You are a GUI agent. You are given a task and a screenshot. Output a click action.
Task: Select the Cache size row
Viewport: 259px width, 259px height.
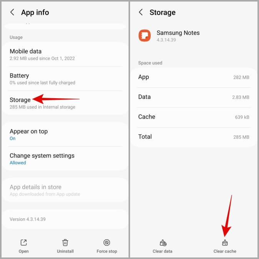194,117
